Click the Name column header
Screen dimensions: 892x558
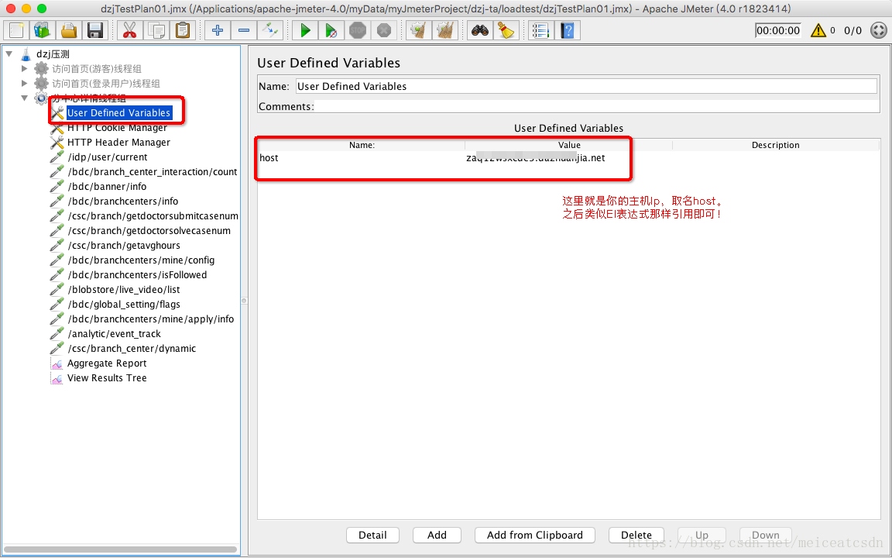(x=362, y=145)
